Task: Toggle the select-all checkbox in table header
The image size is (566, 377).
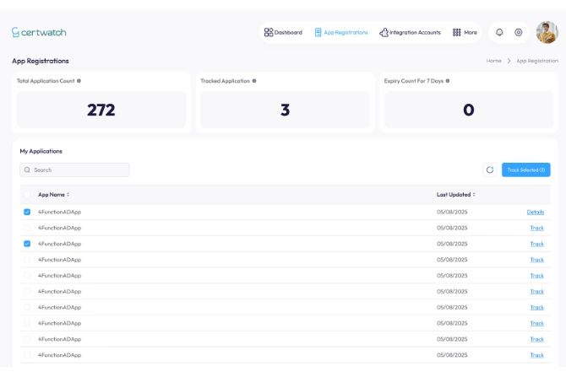Action: (x=27, y=195)
